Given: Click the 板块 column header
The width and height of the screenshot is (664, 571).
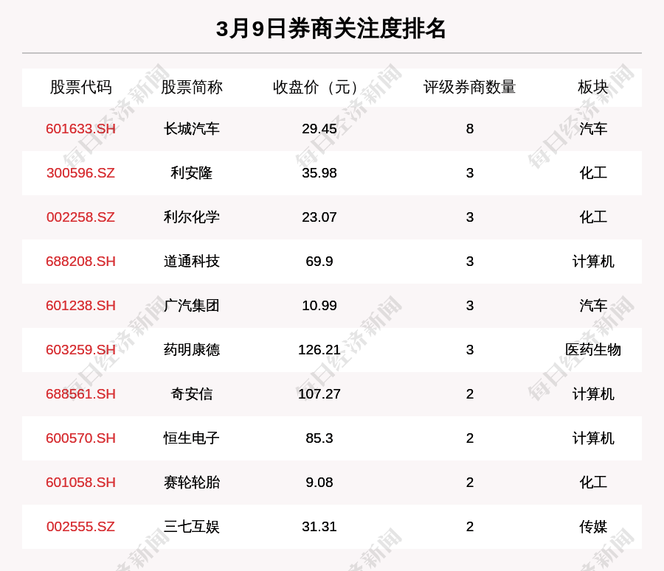Looking at the screenshot, I should (593, 87).
